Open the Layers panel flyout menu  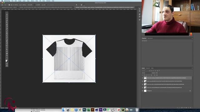(192, 68)
